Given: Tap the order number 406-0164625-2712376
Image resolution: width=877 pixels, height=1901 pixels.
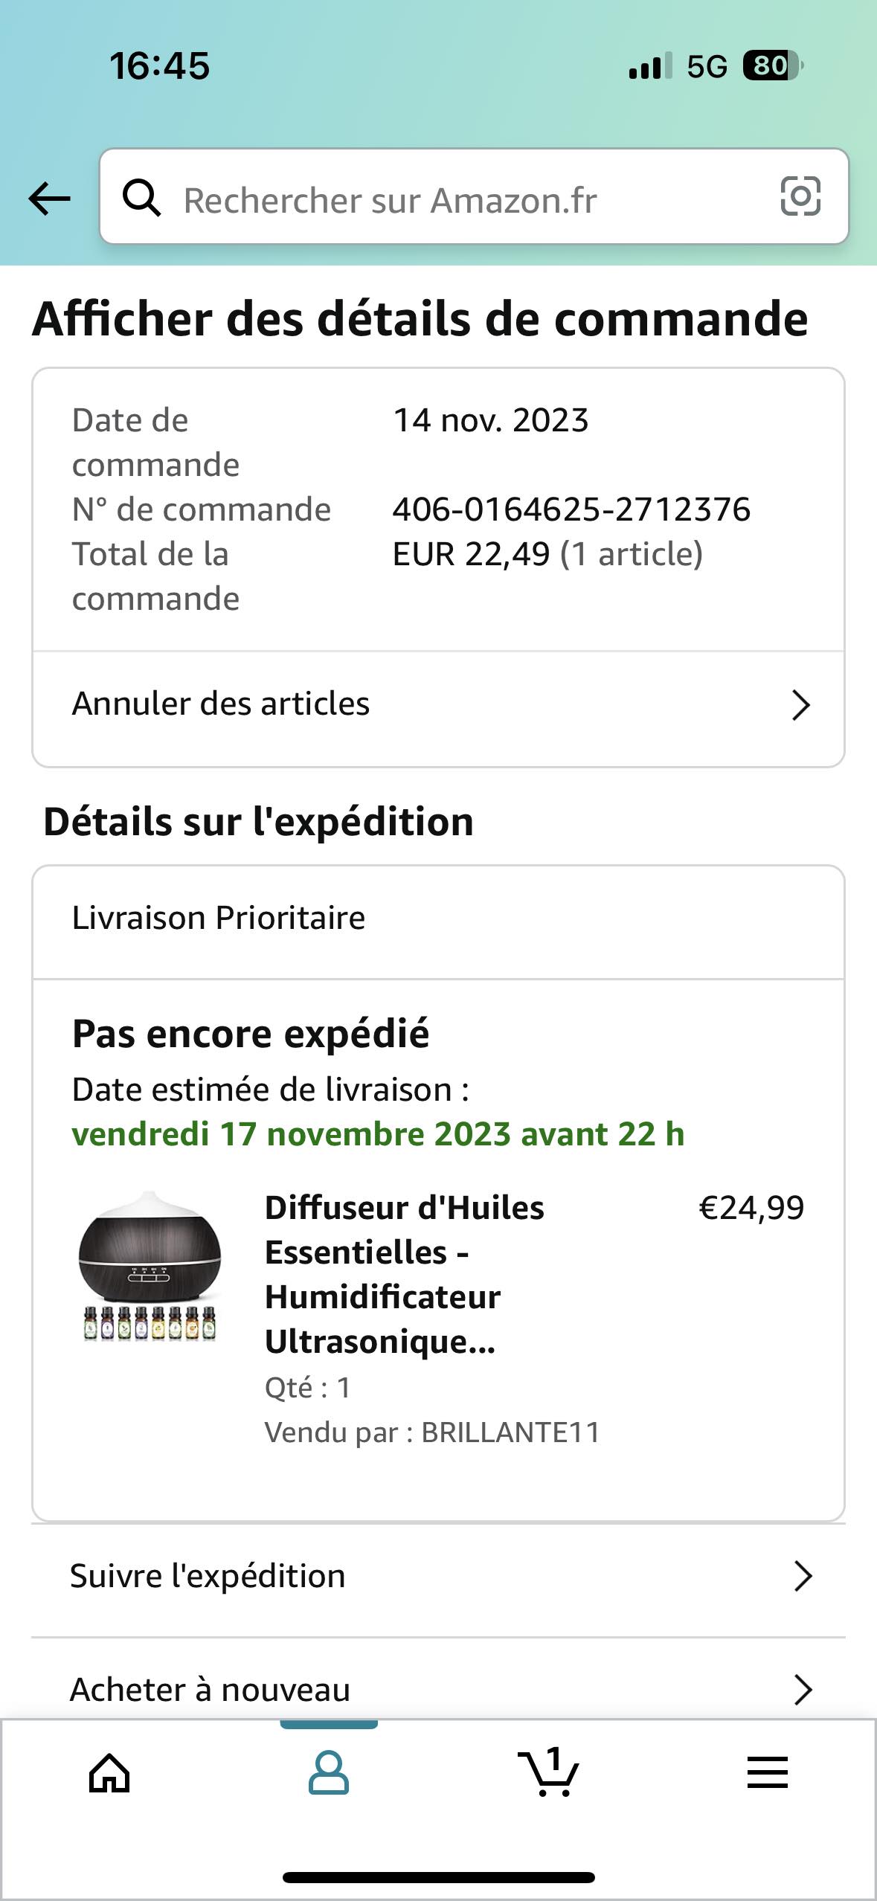Looking at the screenshot, I should point(571,509).
